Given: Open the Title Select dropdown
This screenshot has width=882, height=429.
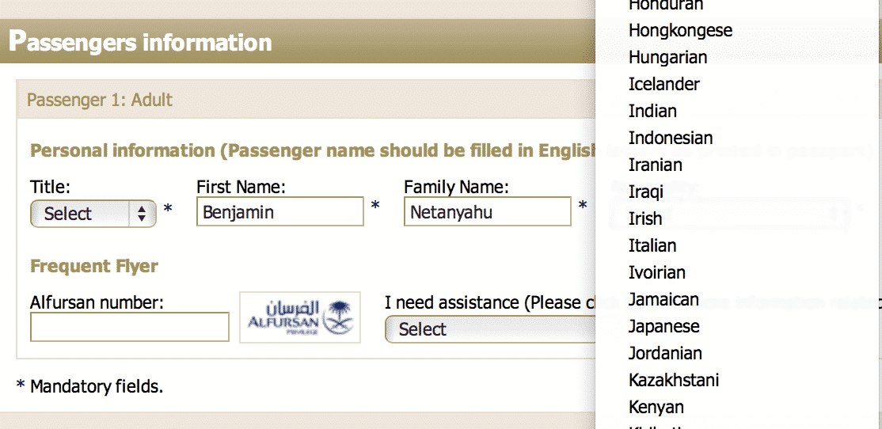Looking at the screenshot, I should point(93,214).
